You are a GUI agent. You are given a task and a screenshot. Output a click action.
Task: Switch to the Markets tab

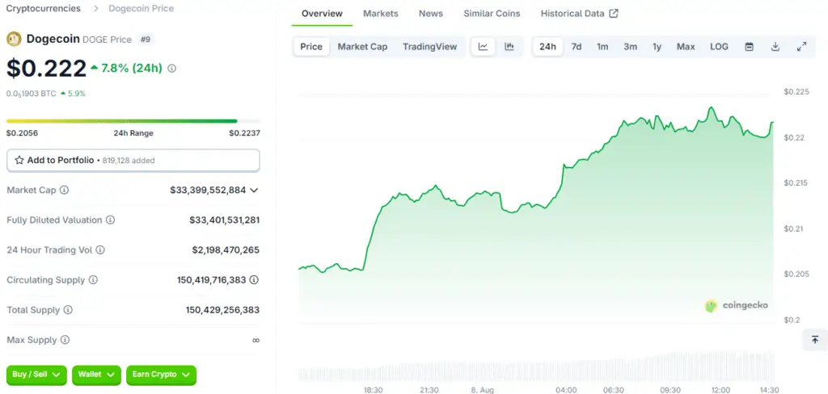coord(380,14)
